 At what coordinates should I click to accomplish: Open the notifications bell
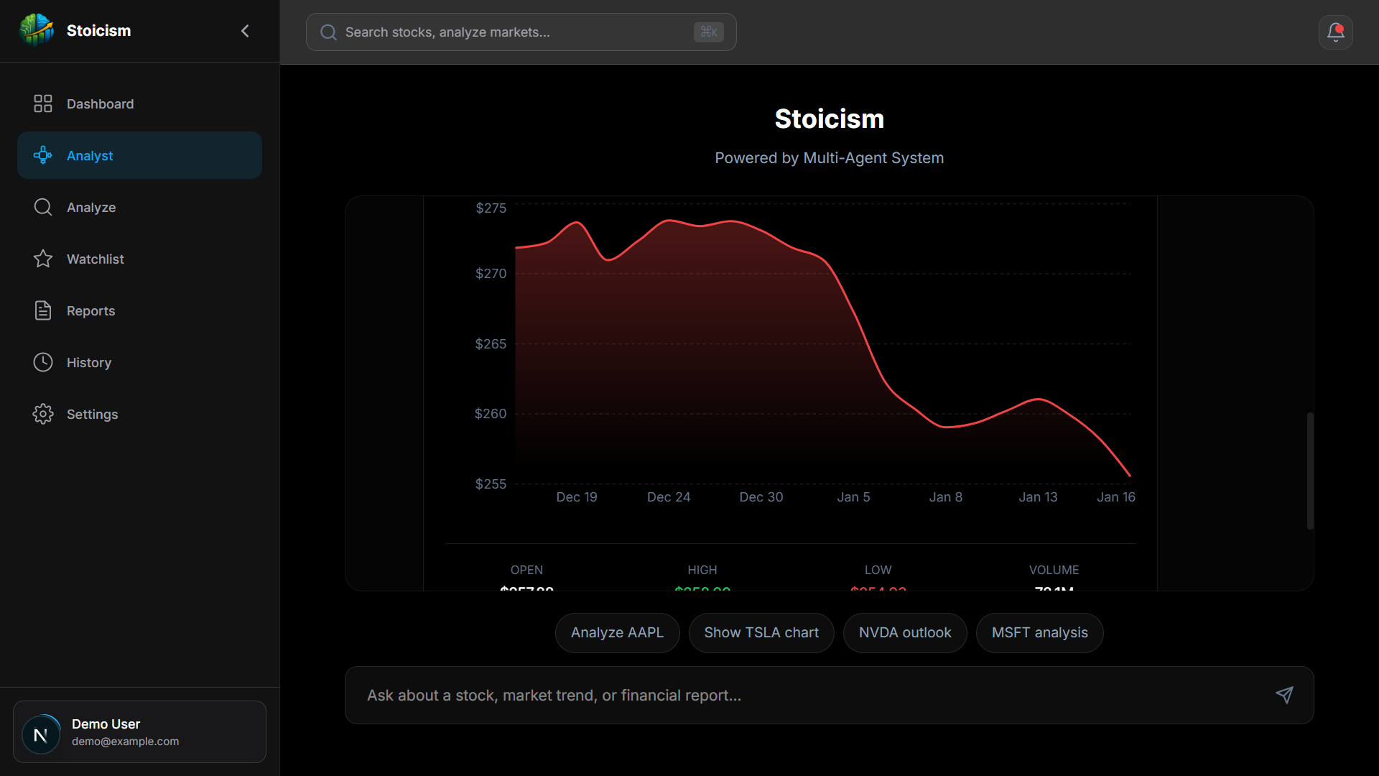click(1335, 32)
